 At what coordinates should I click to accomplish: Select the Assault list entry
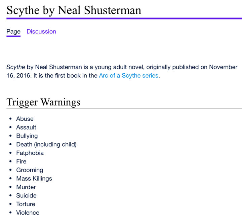pyautogui.click(x=26, y=127)
